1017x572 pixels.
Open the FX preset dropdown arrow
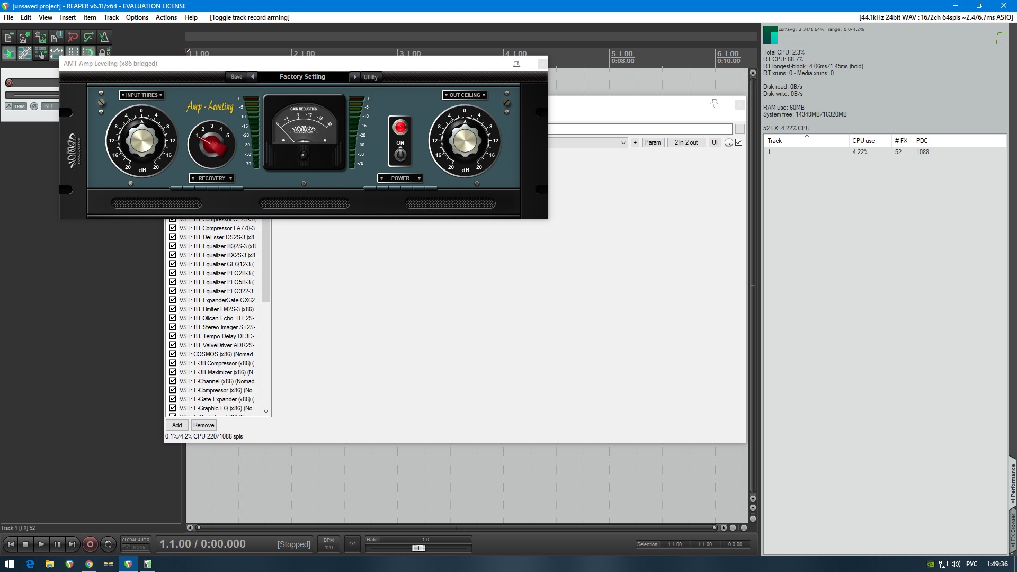click(623, 142)
